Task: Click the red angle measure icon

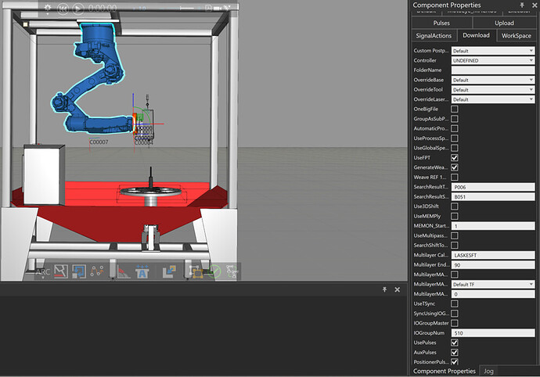Action: point(124,271)
